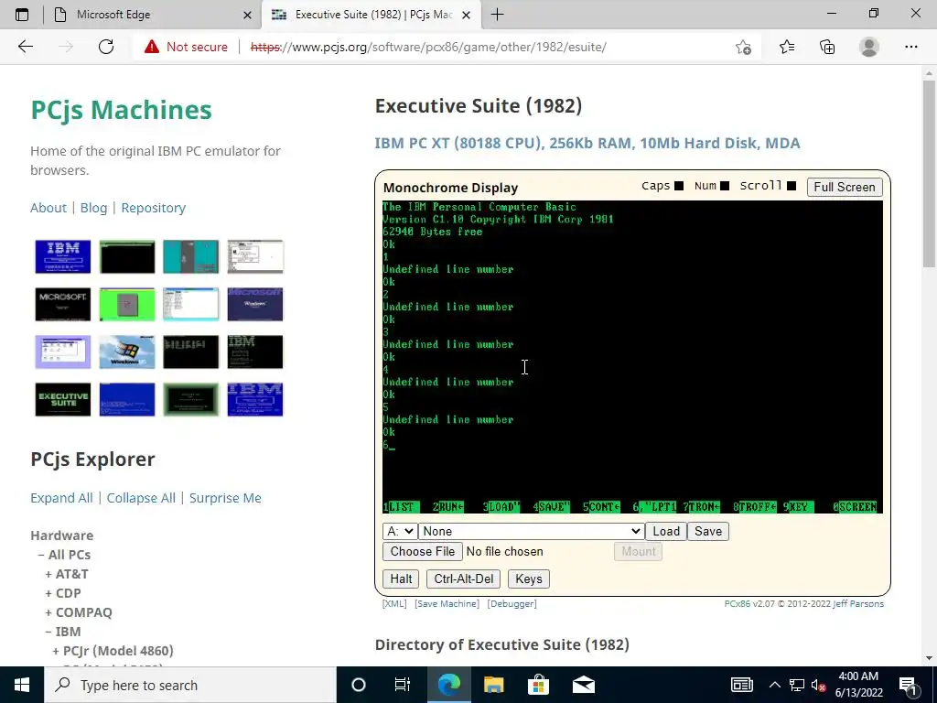Toggle the Scroll lock indicator
The height and width of the screenshot is (703, 937).
(792, 186)
